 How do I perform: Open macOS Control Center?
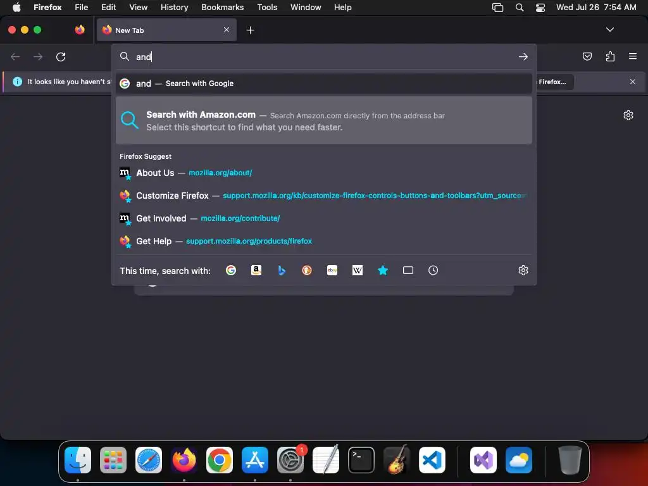tap(540, 7)
